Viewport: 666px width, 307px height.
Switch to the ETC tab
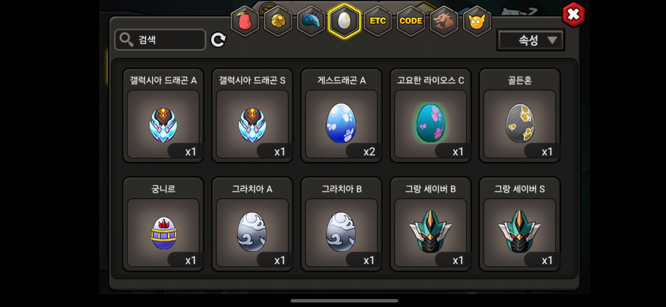378,21
